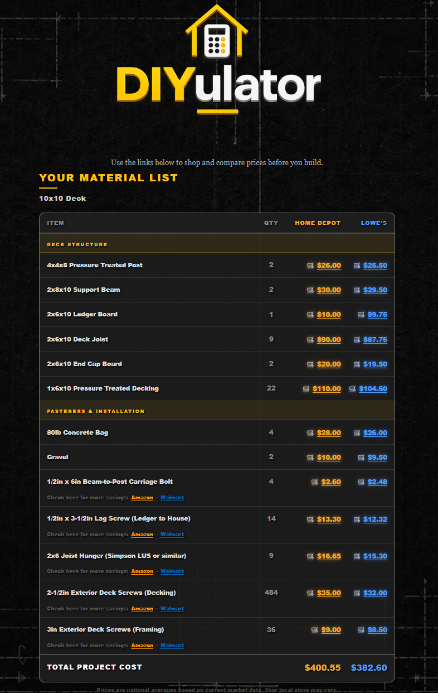Open Home Depot $28.00 concrete bag link

[x=329, y=433]
